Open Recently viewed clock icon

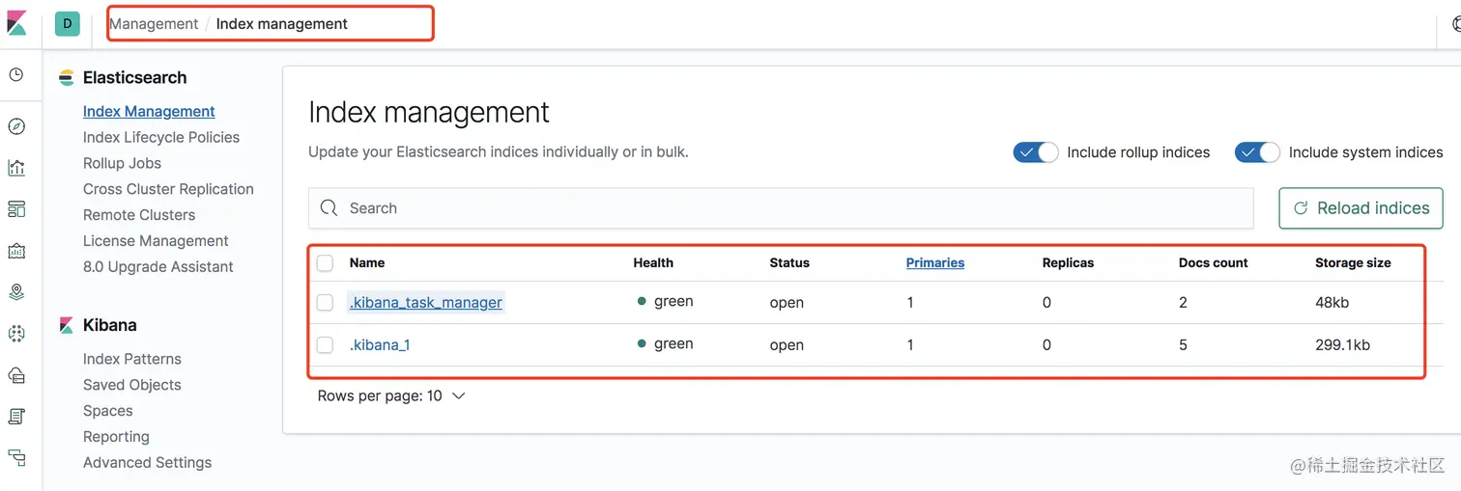[x=16, y=74]
